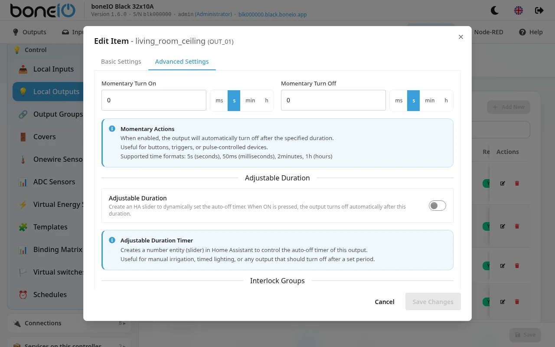Click the Local Inputs tray icon in sidebar

tap(23, 69)
